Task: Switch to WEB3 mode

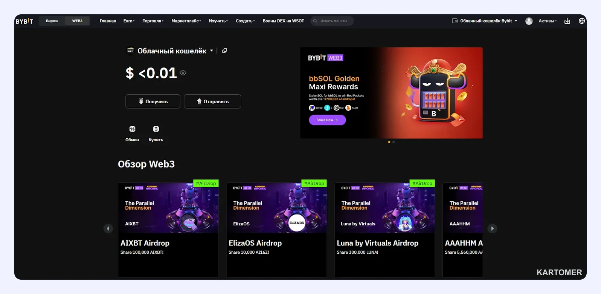Action: point(77,21)
